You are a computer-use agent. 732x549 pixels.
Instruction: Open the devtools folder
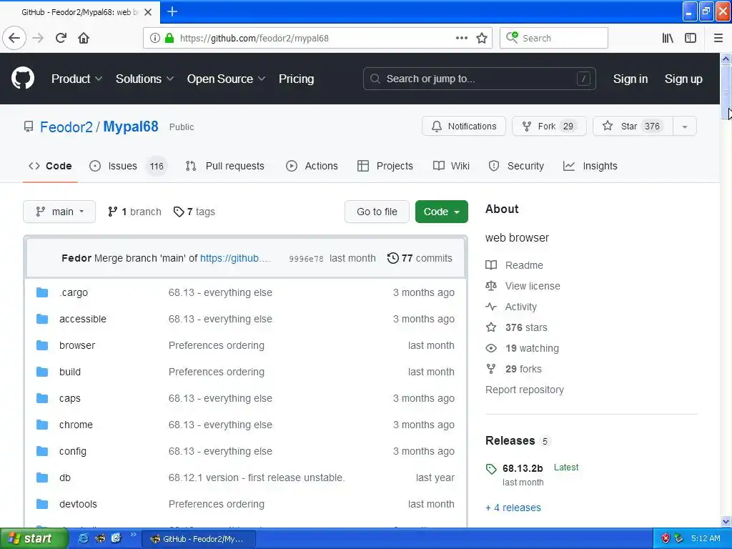78,504
